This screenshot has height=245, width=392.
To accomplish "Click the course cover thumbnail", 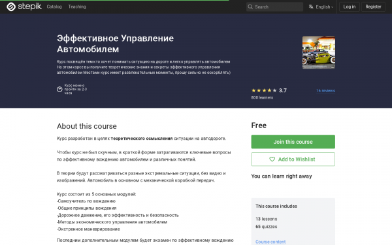I will point(319,52).
